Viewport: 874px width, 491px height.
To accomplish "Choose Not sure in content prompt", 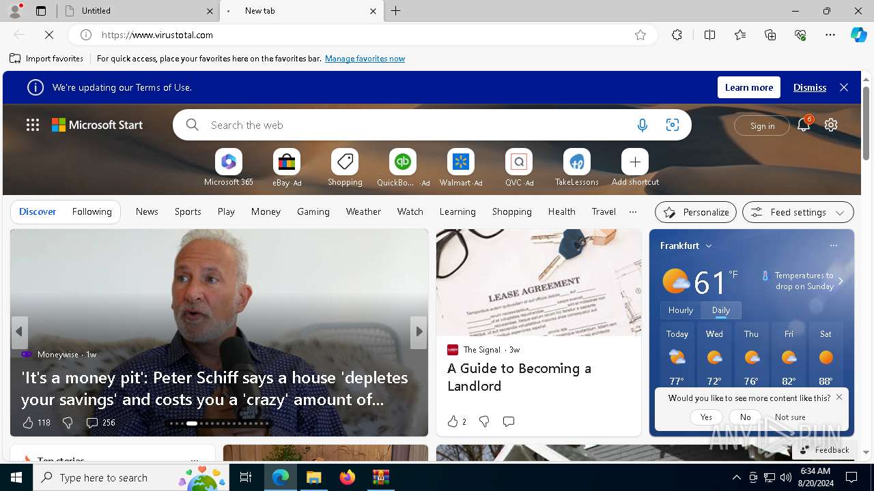I will (790, 417).
